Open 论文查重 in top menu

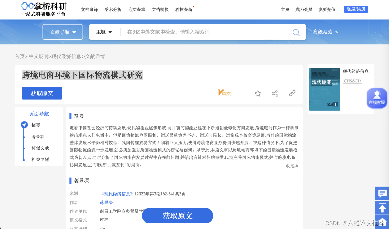tap(137, 10)
